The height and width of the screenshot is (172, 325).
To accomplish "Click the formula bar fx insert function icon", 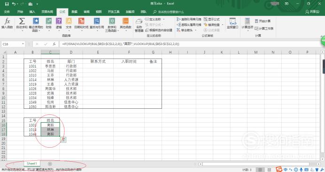I will click(x=54, y=44).
